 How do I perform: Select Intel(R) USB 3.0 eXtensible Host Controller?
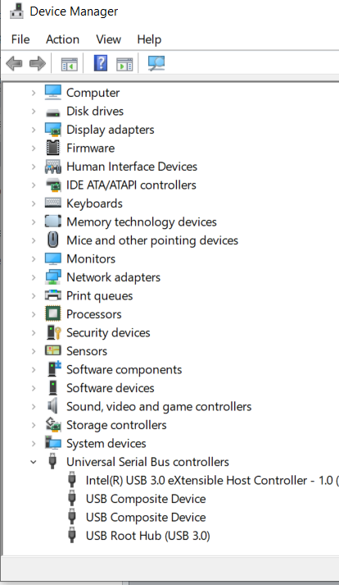click(x=211, y=480)
